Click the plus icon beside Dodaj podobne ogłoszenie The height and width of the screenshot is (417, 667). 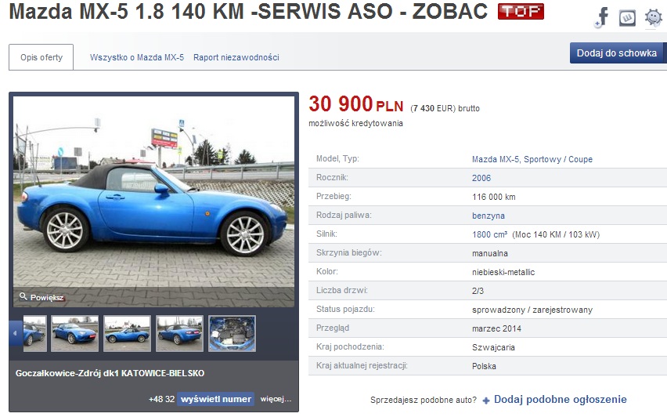pos(486,400)
